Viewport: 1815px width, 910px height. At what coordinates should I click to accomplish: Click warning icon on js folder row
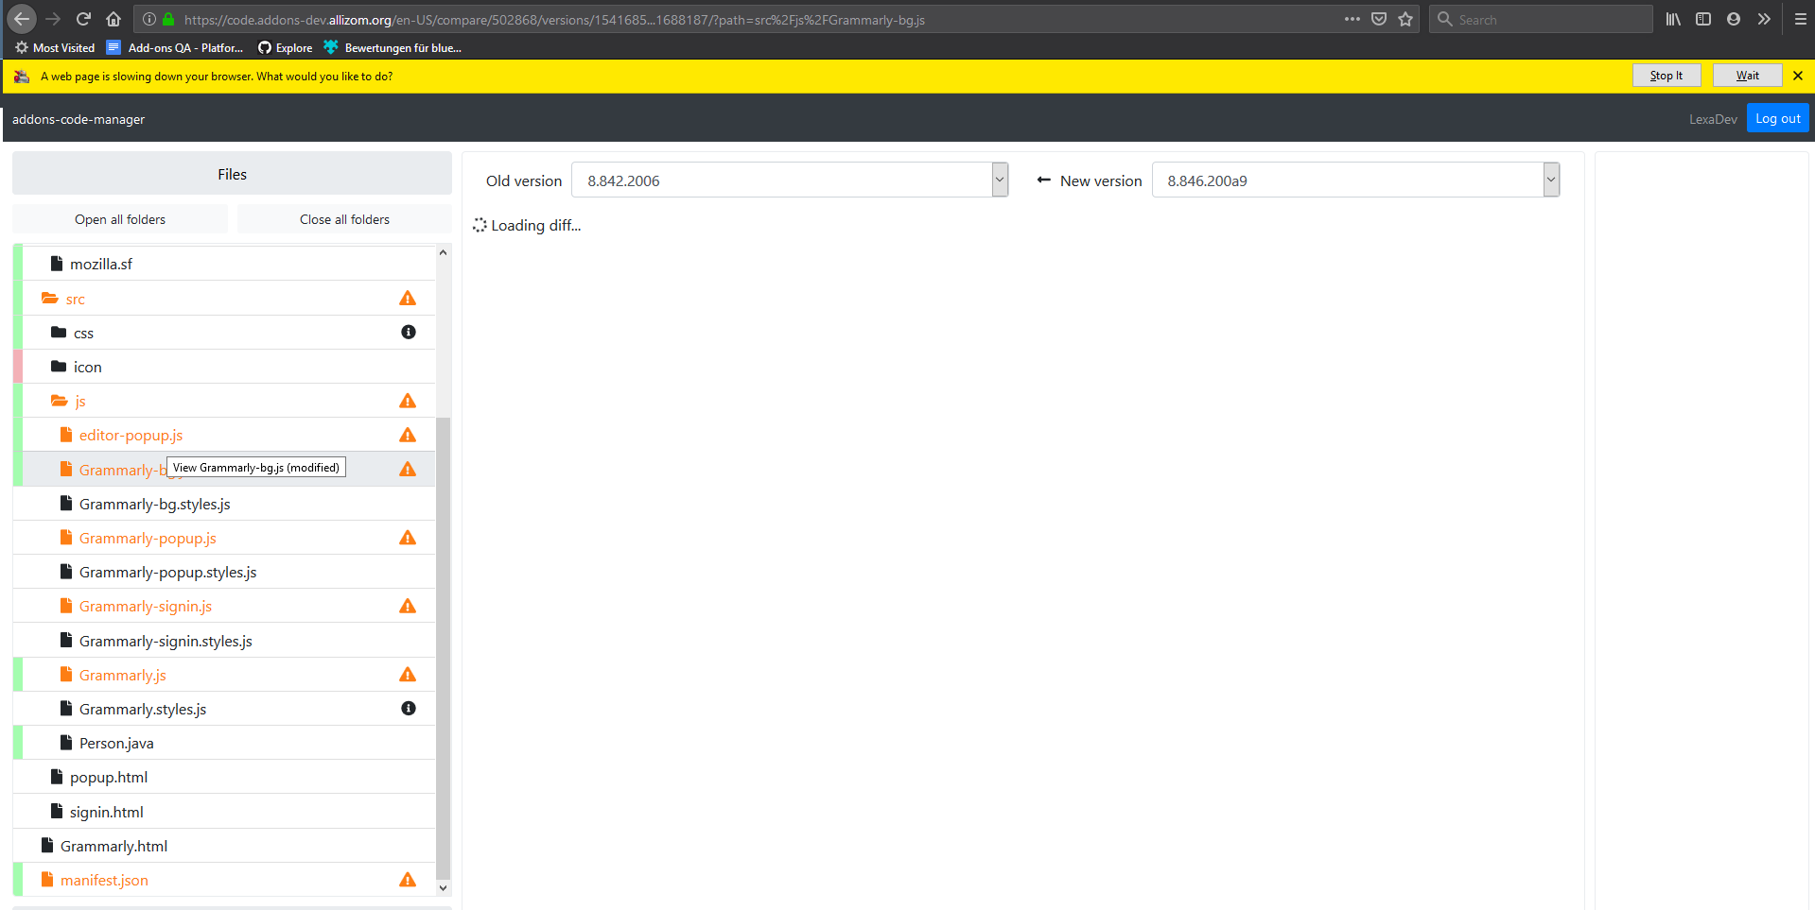click(408, 401)
